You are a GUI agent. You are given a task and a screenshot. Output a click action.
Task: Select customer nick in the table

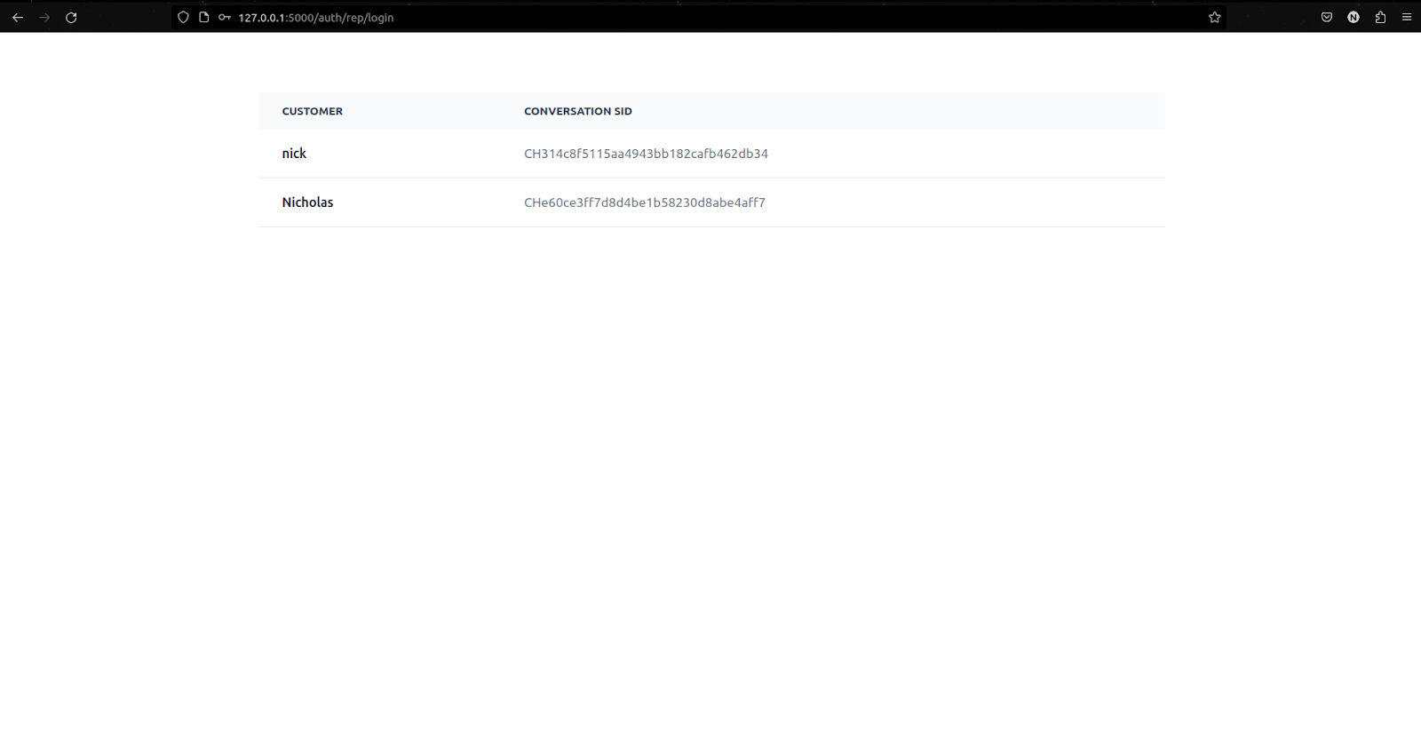pos(294,154)
